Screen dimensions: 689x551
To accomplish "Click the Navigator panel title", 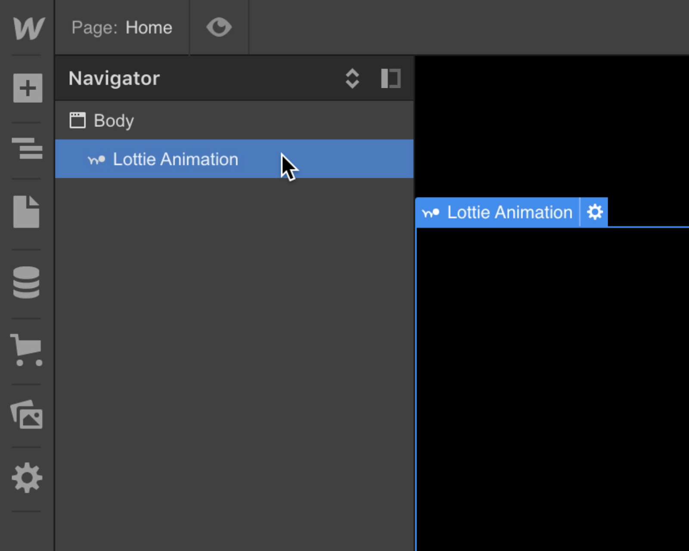I will tap(114, 78).
